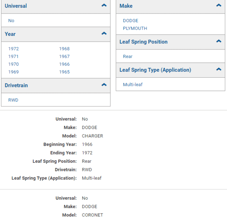Viewport: 227px width, 219px height.
Task: Click the Universal section header title
Action: tap(16, 6)
